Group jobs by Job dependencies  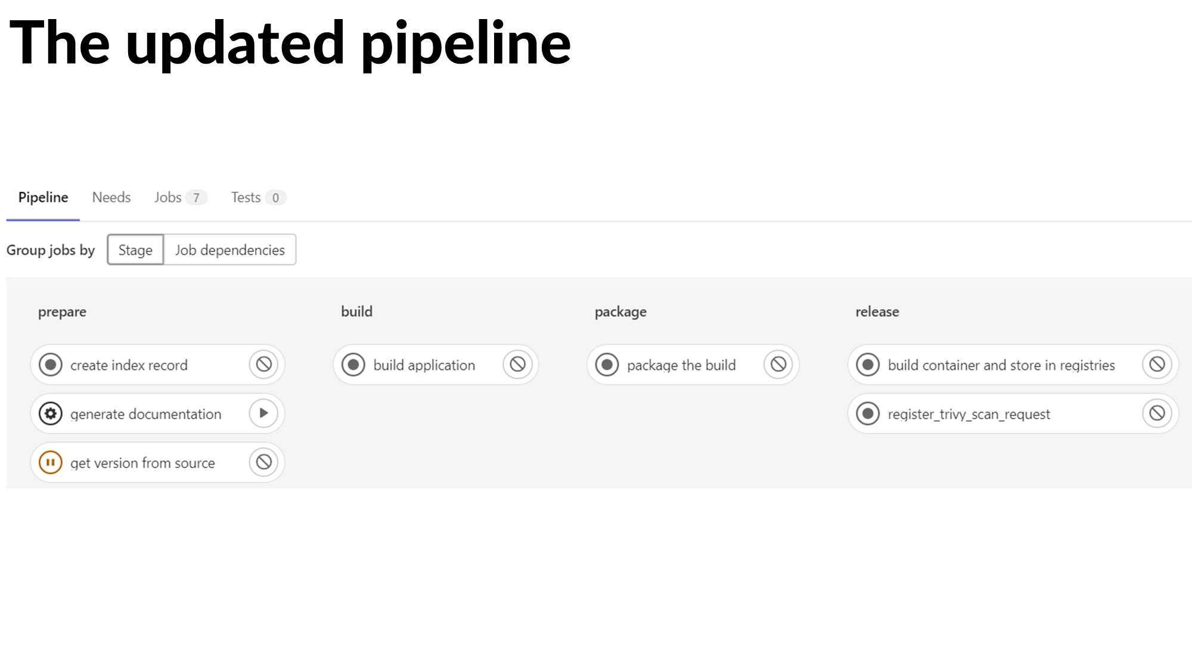click(x=229, y=250)
